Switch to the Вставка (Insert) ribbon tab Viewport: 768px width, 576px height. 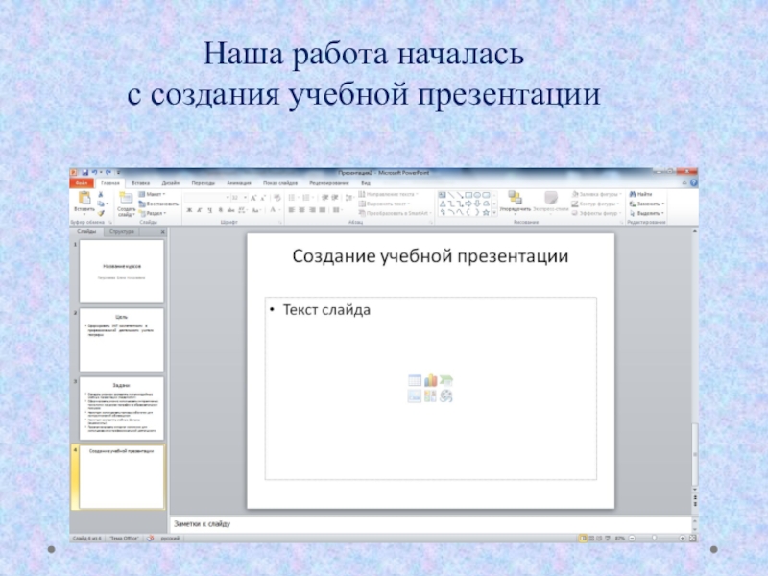click(140, 182)
